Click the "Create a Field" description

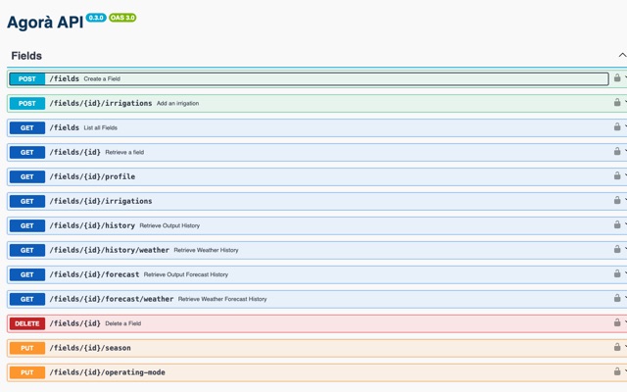click(x=102, y=78)
